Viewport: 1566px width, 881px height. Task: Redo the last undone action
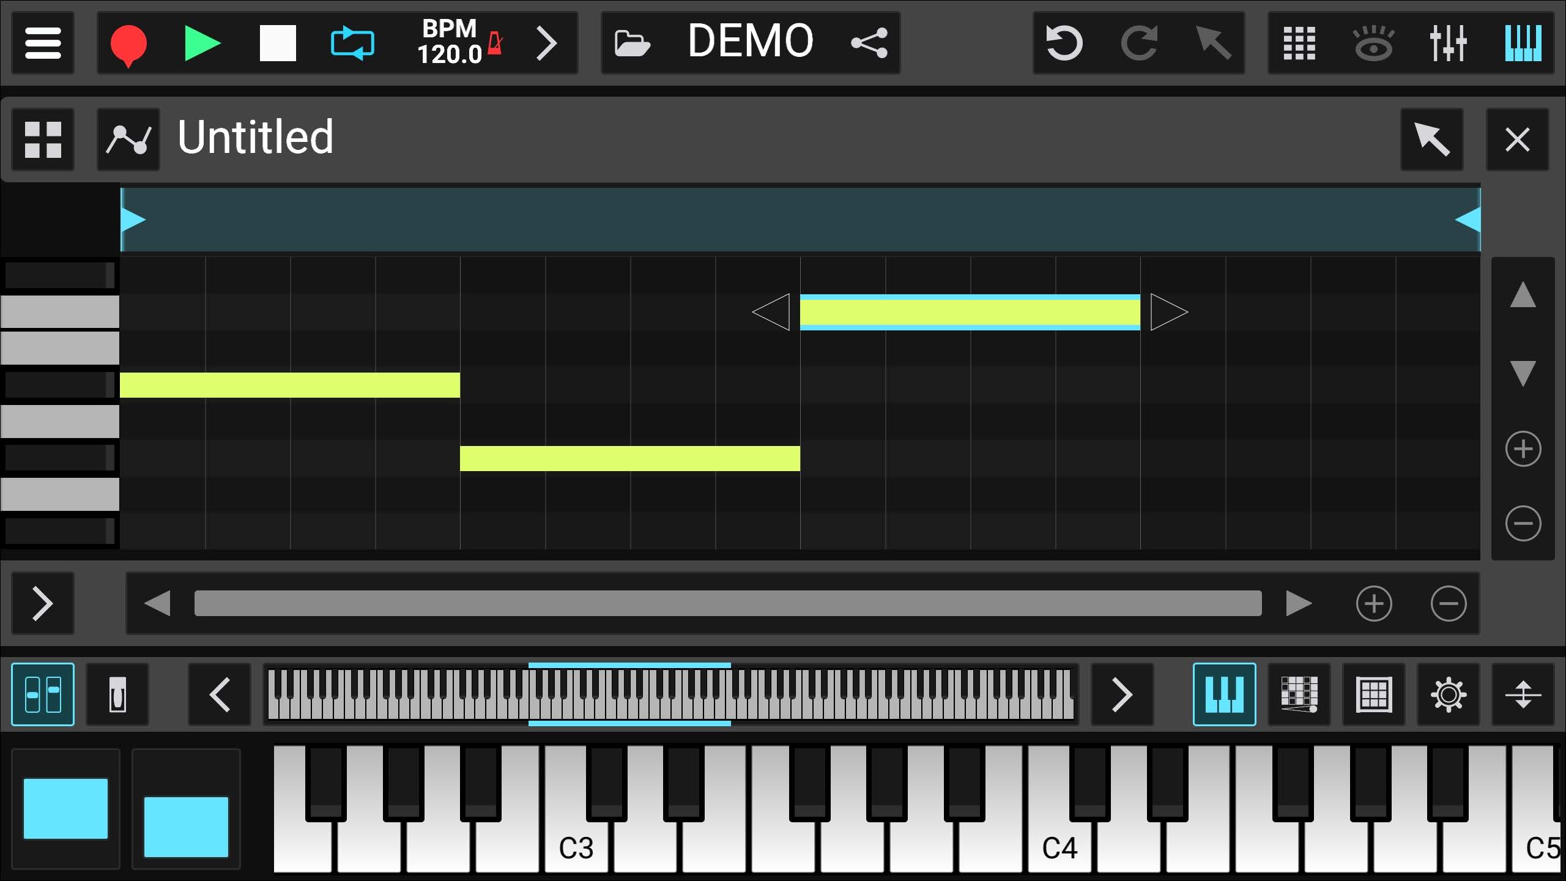click(1139, 43)
